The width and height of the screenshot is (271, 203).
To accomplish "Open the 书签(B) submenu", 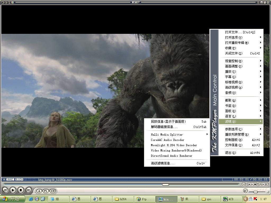I will 241,106.
